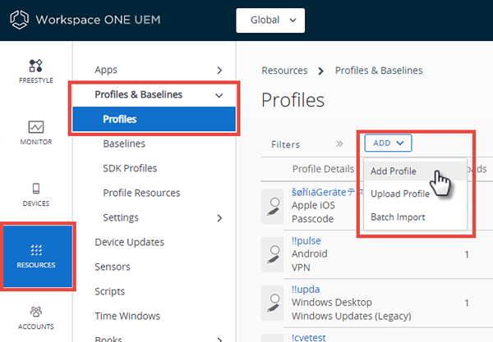Click the Windows Desktop platform text

click(x=332, y=302)
